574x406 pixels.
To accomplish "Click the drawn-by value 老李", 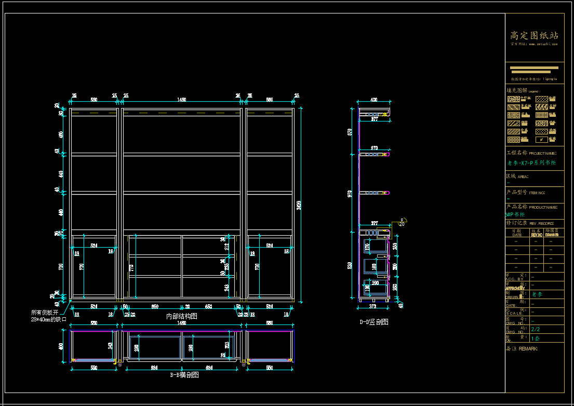I will 537,294.
